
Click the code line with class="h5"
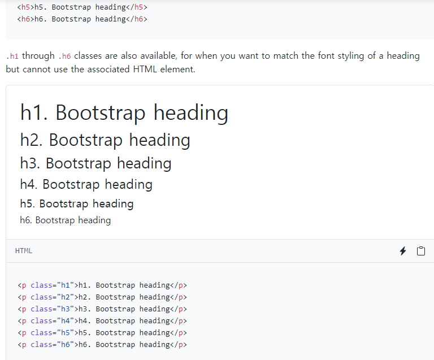pos(102,333)
